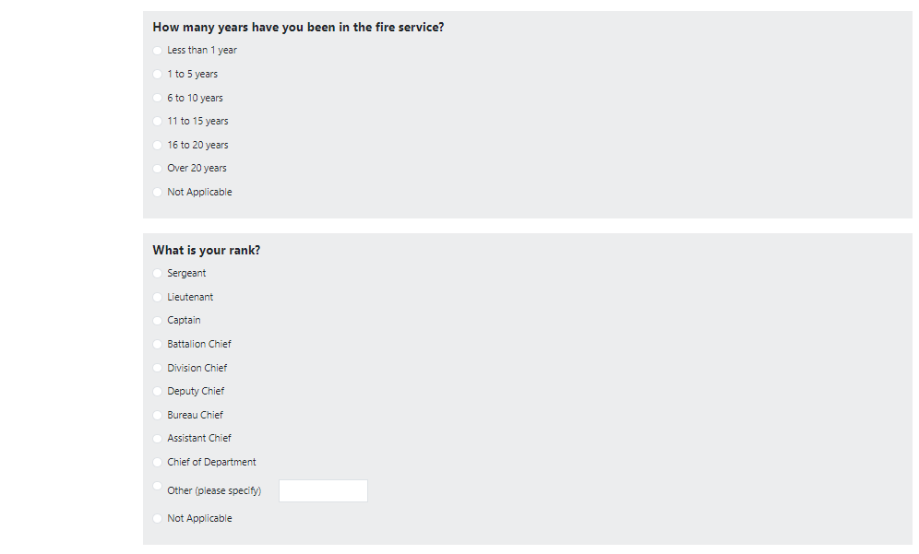
Task: Select Assistant Chief radio button
Action: (158, 438)
